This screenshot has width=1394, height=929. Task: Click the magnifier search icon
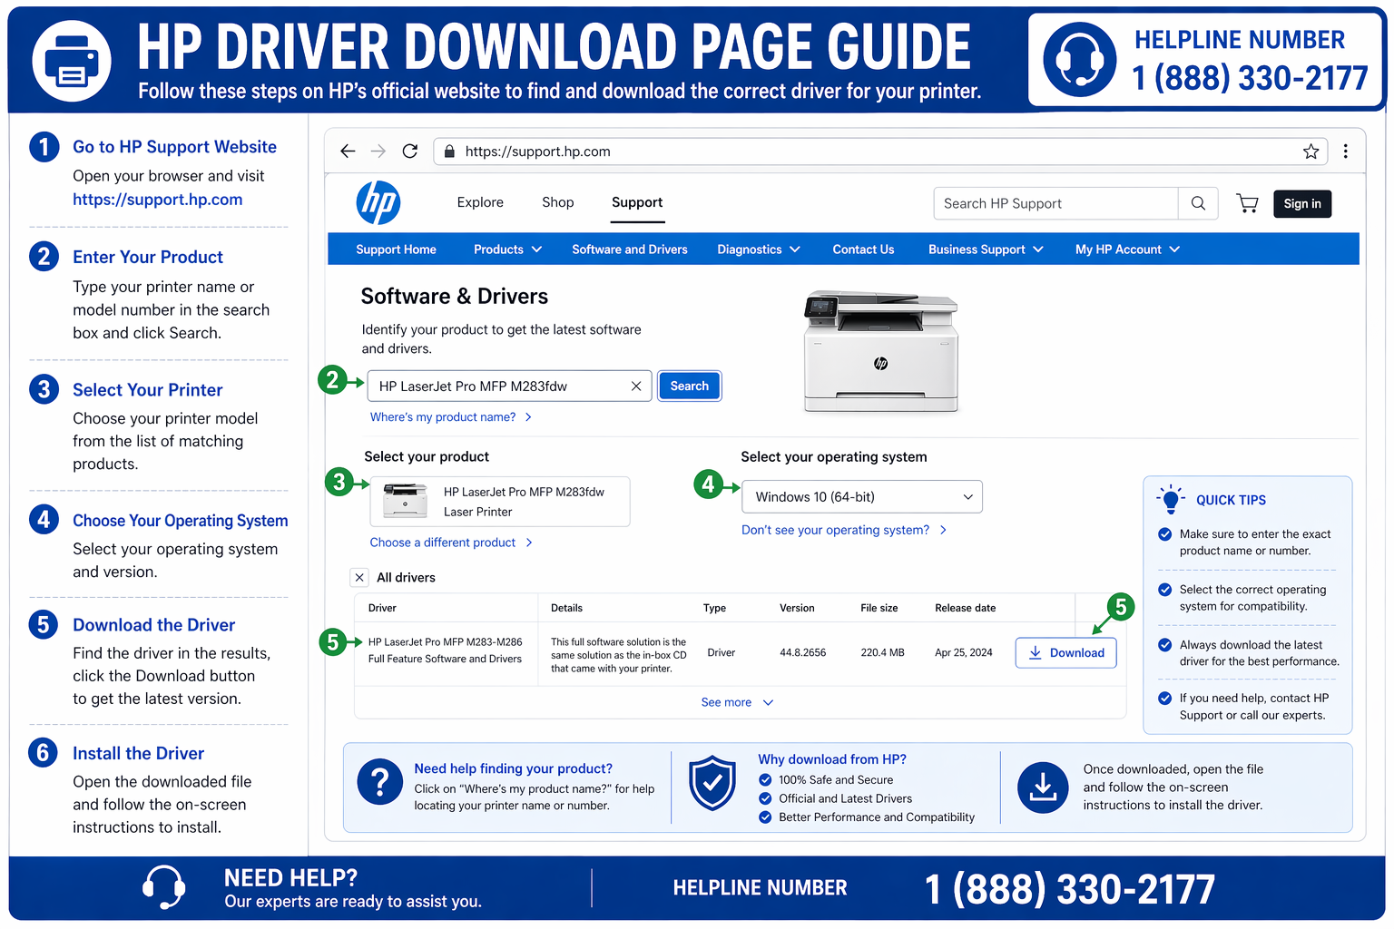[x=1198, y=203]
